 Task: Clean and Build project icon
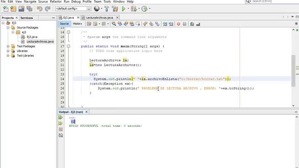coord(115,8)
